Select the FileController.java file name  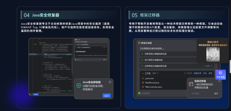(x=154, y=87)
